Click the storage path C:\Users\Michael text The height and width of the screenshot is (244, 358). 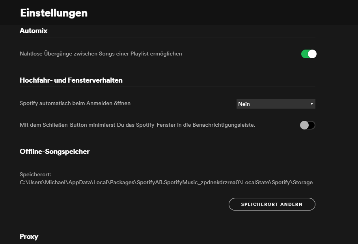[166, 182]
